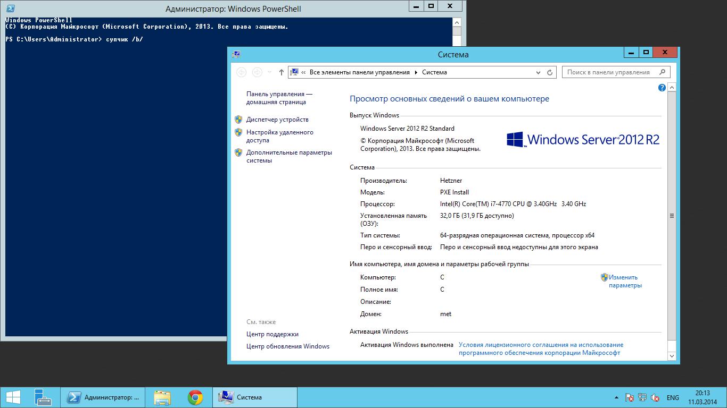
Task: Open the Windows Start button
Action: pos(13,397)
